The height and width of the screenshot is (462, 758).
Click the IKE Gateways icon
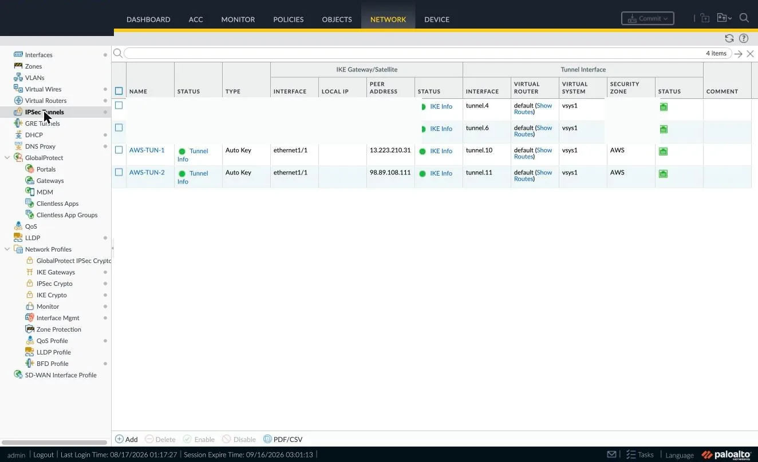[30, 272]
